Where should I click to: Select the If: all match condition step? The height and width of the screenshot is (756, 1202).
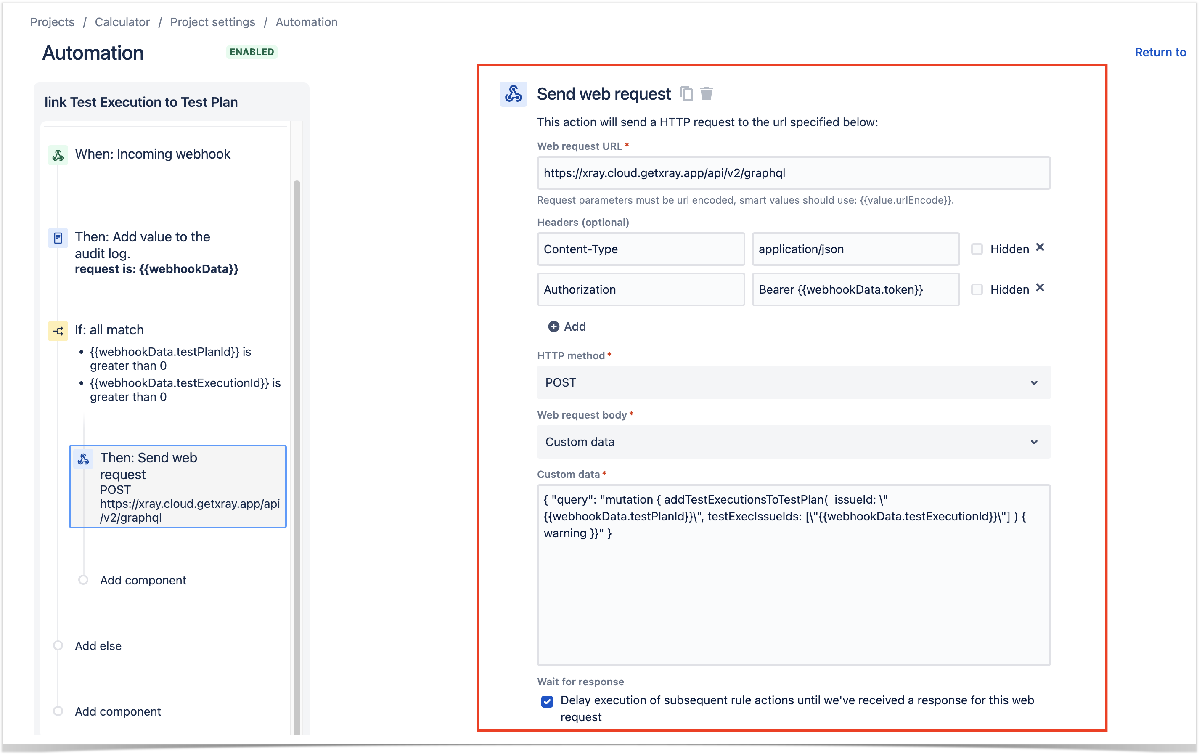pos(109,330)
